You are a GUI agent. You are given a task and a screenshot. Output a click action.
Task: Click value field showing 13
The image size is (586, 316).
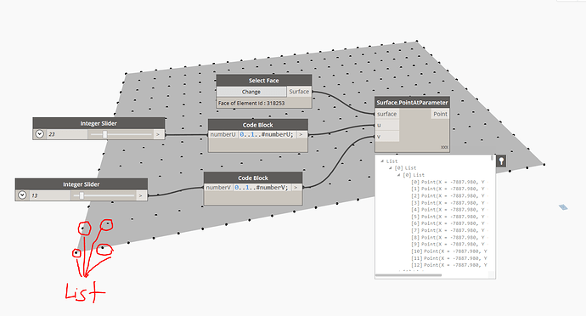click(x=49, y=195)
